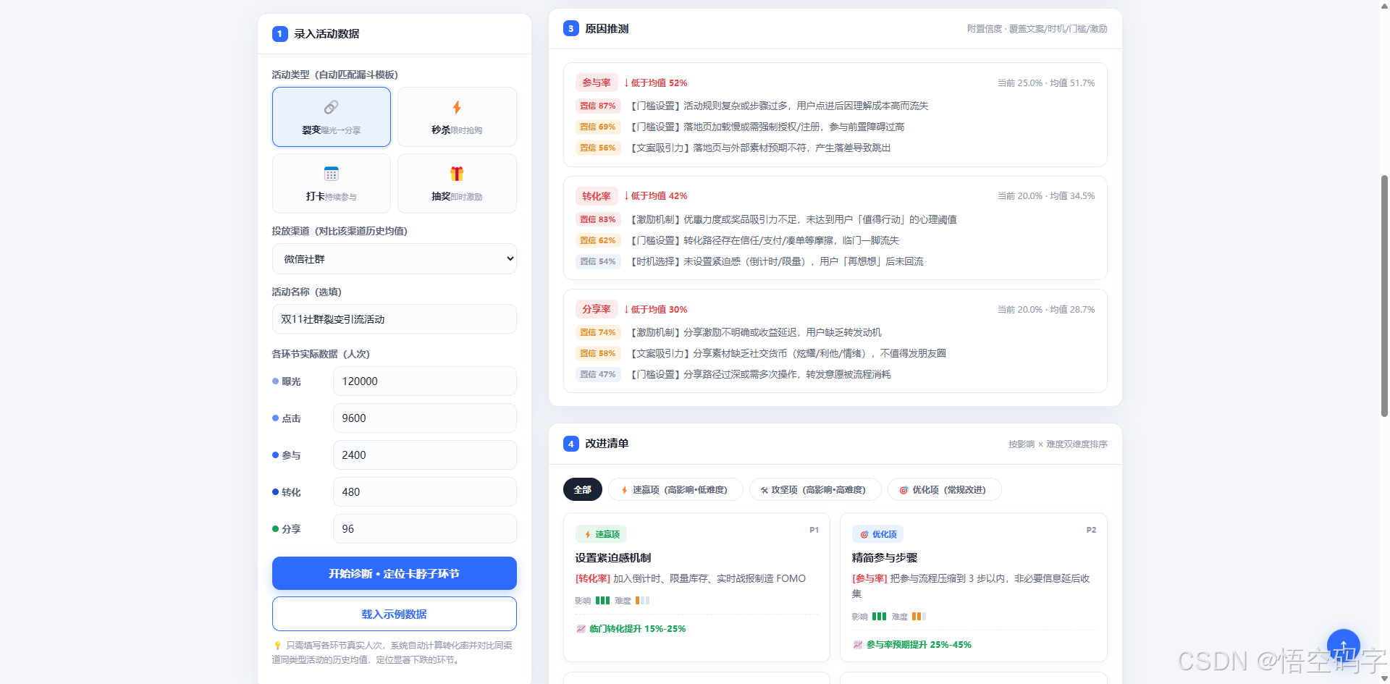Click the 速赢项 badge on 设置紧迫感机制 card
This screenshot has height=684, width=1390.
[601, 534]
